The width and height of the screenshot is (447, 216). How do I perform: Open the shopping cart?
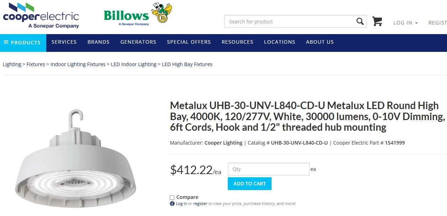377,22
